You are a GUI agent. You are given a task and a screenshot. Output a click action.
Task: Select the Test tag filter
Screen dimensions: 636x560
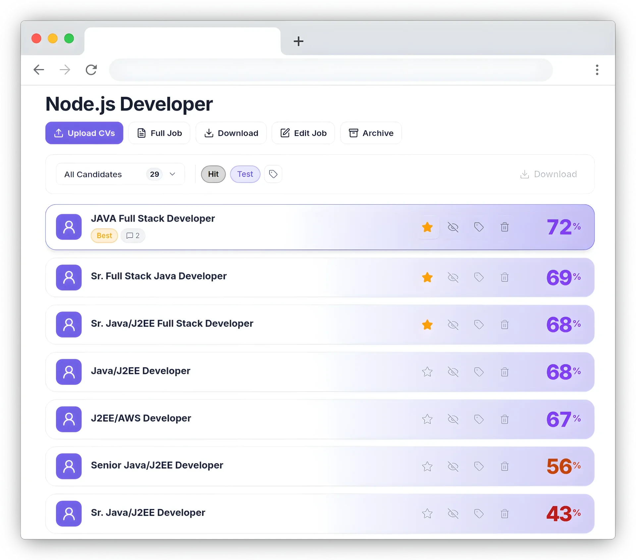pyautogui.click(x=245, y=174)
